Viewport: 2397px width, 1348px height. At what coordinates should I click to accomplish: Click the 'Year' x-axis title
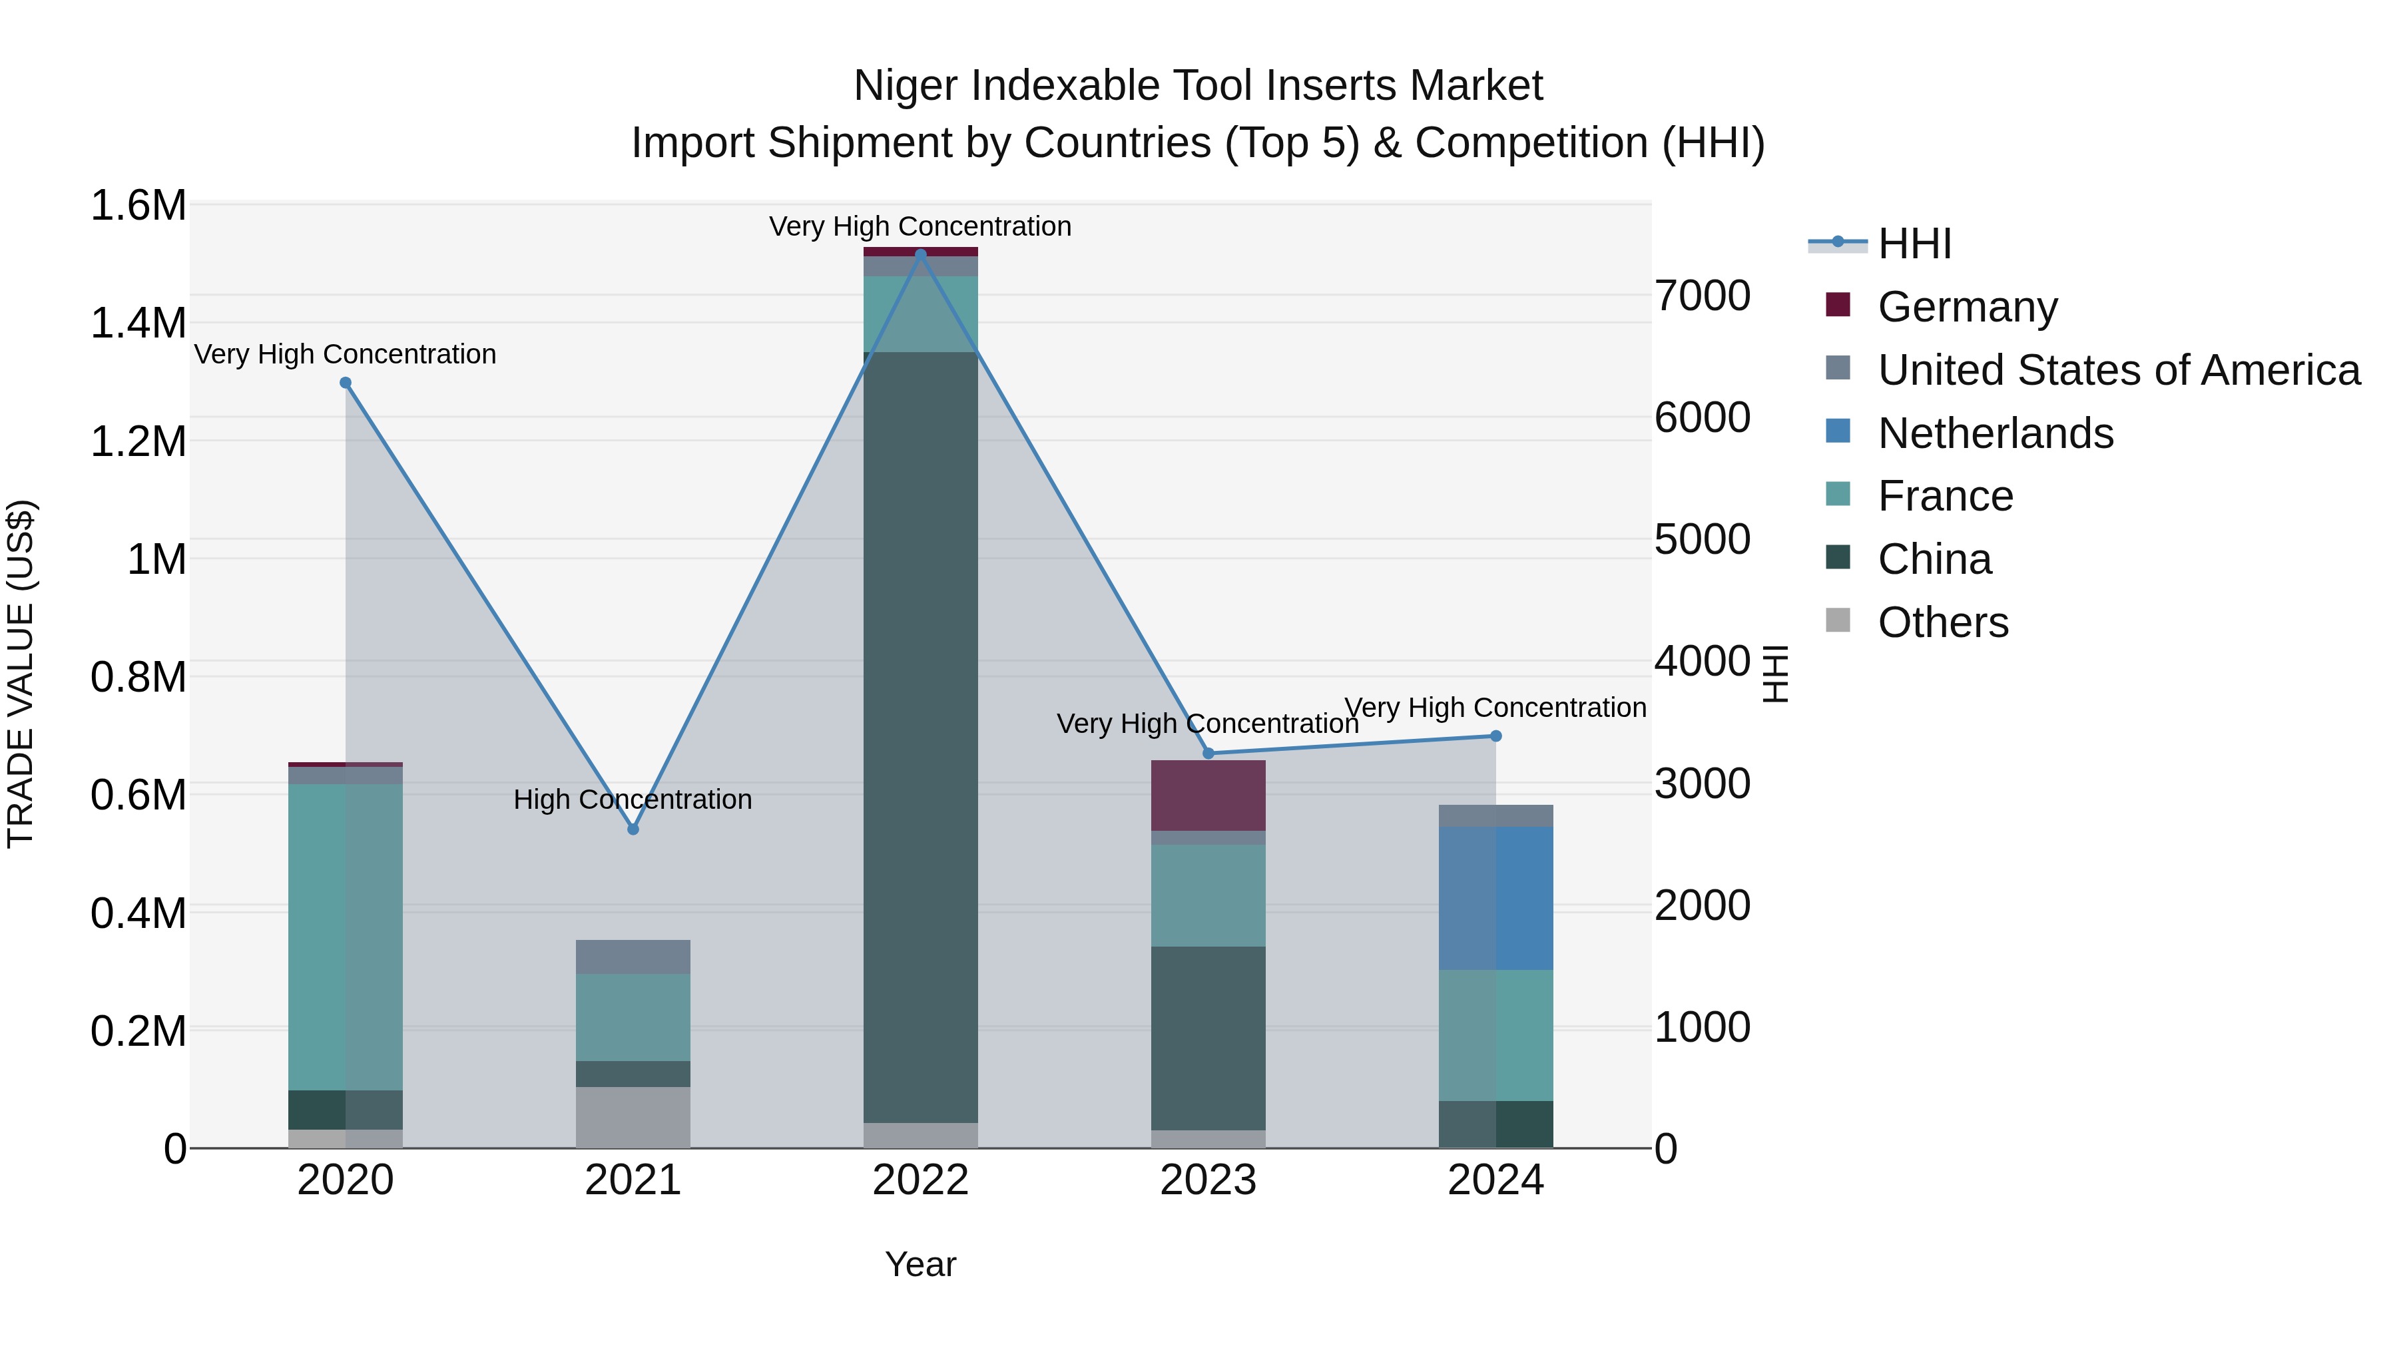(920, 1264)
